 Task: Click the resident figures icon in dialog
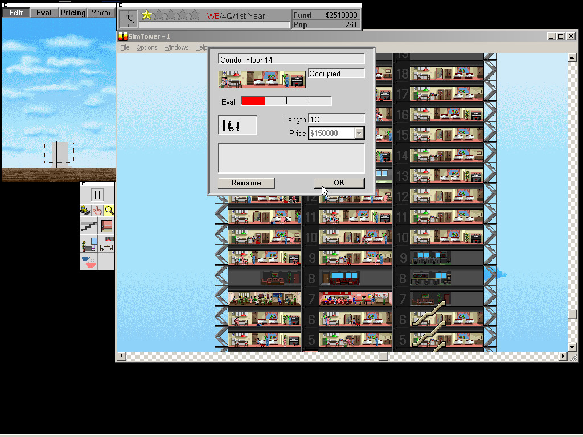[x=237, y=125]
